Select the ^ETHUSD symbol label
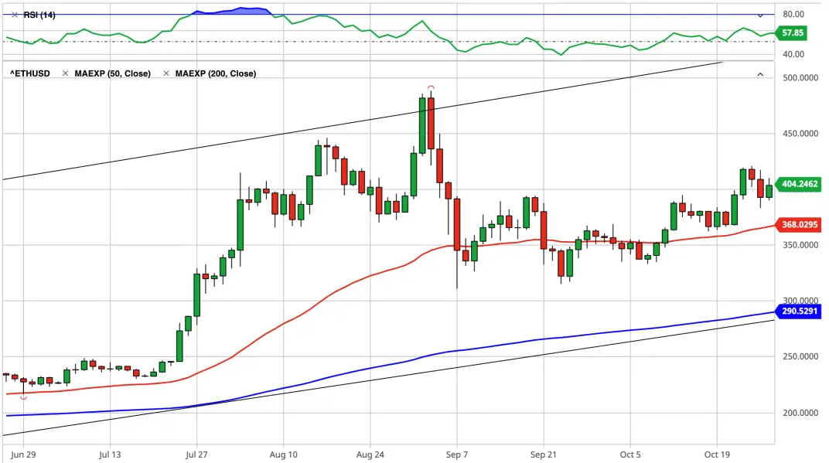Image resolution: width=829 pixels, height=463 pixels. click(30, 73)
